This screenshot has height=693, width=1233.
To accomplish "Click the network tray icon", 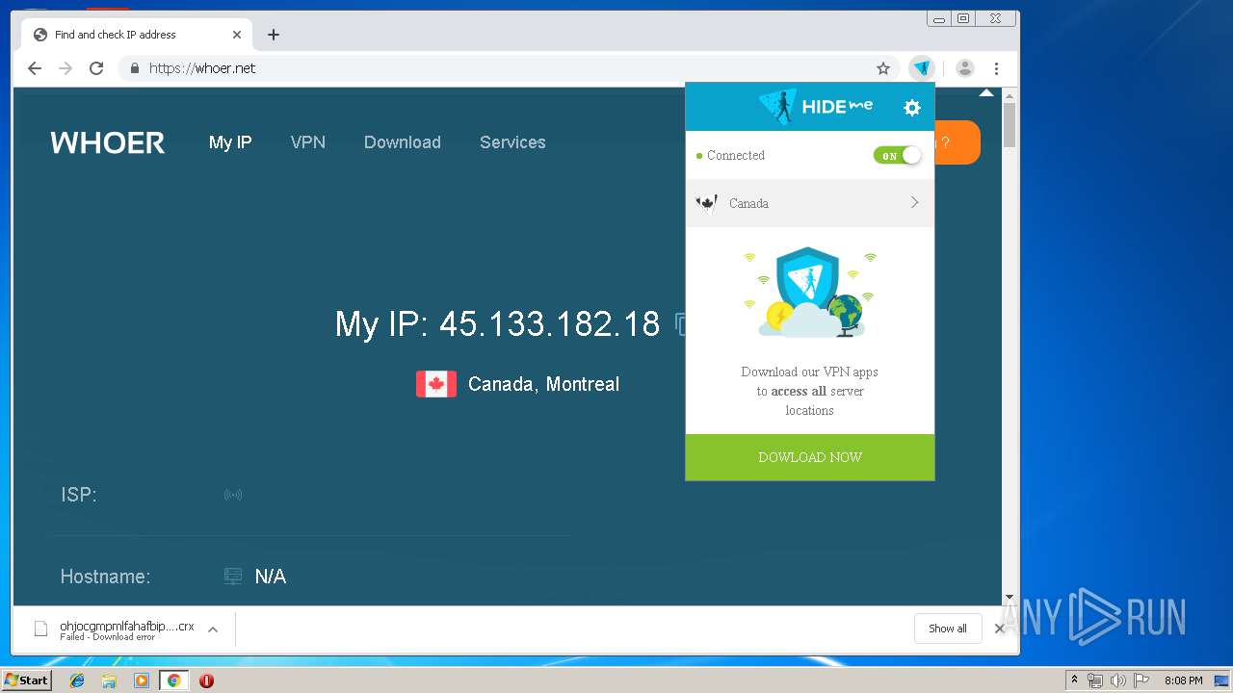I will point(1095,680).
